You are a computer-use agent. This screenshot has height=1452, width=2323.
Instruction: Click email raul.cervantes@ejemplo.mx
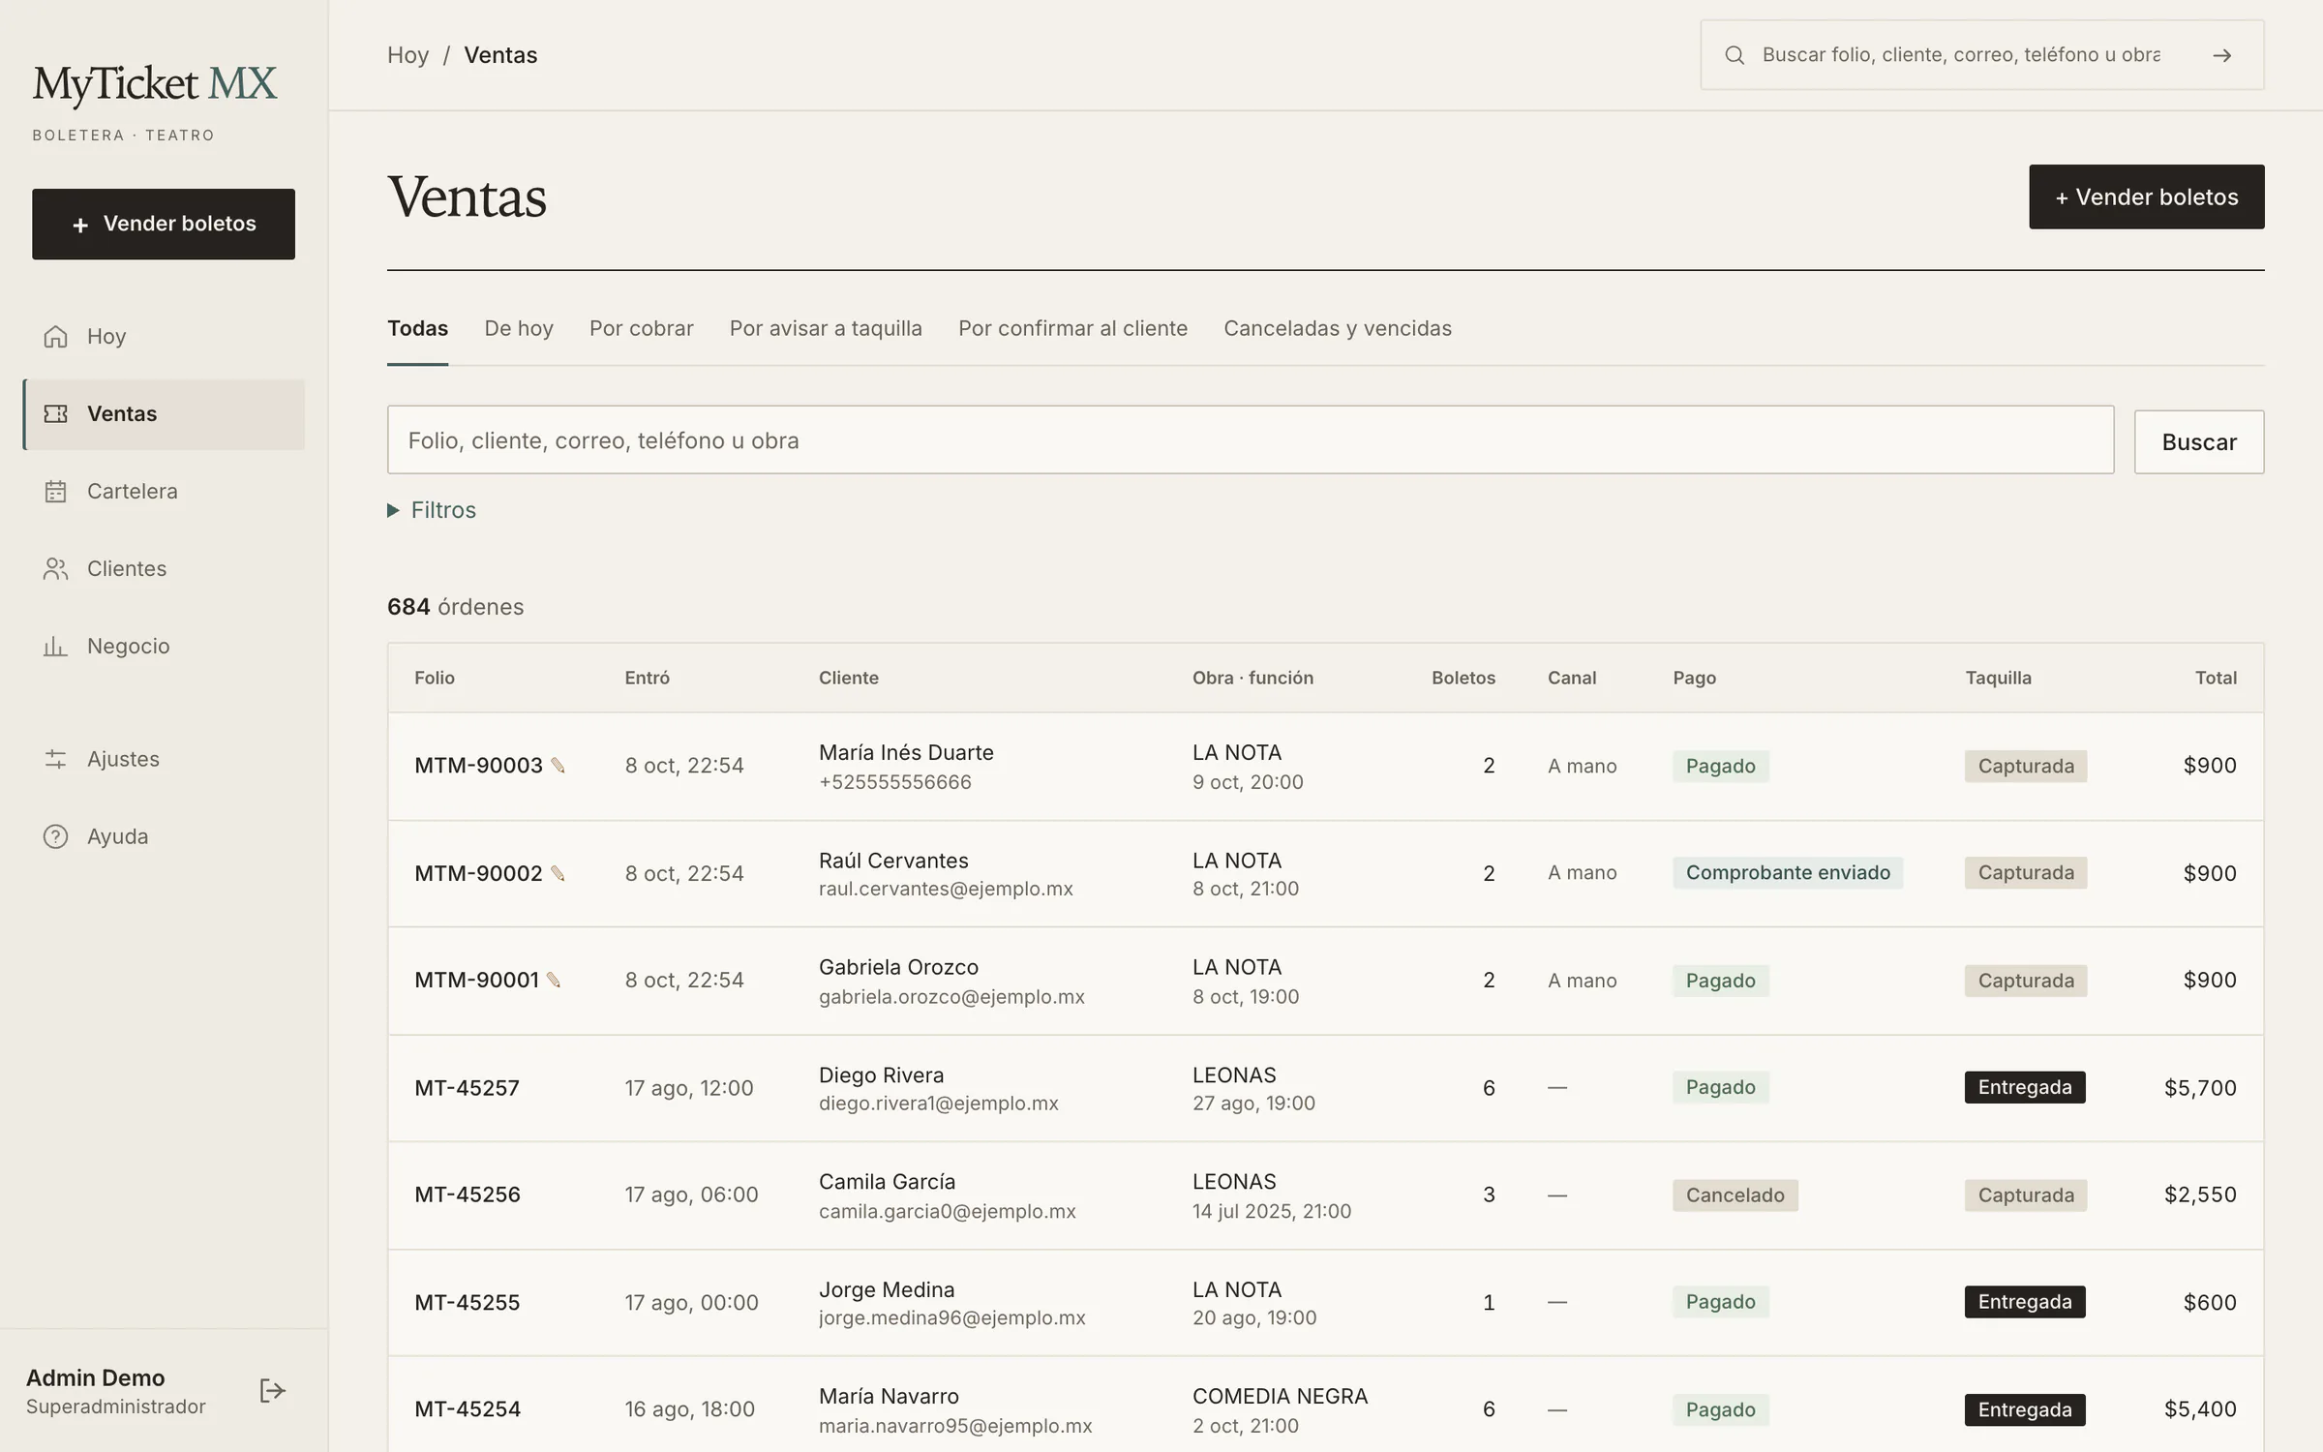[x=946, y=889]
